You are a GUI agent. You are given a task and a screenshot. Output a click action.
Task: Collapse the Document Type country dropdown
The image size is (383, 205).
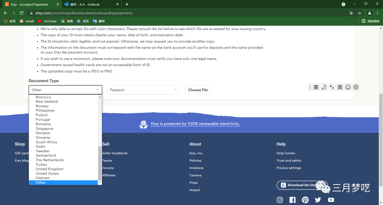[x=65, y=90]
